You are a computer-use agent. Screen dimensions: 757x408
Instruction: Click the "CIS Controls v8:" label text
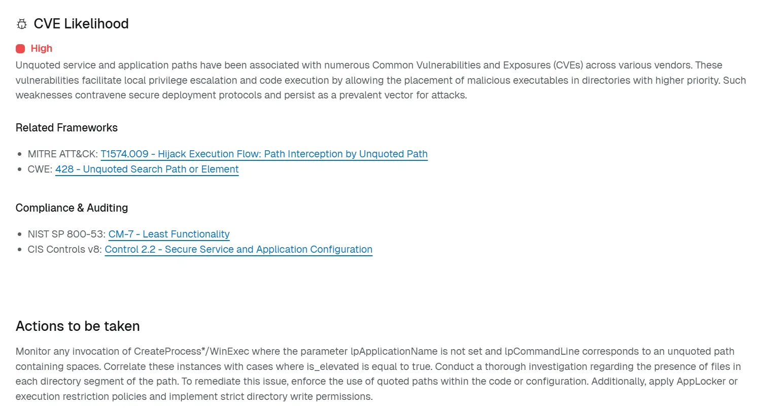click(65, 250)
